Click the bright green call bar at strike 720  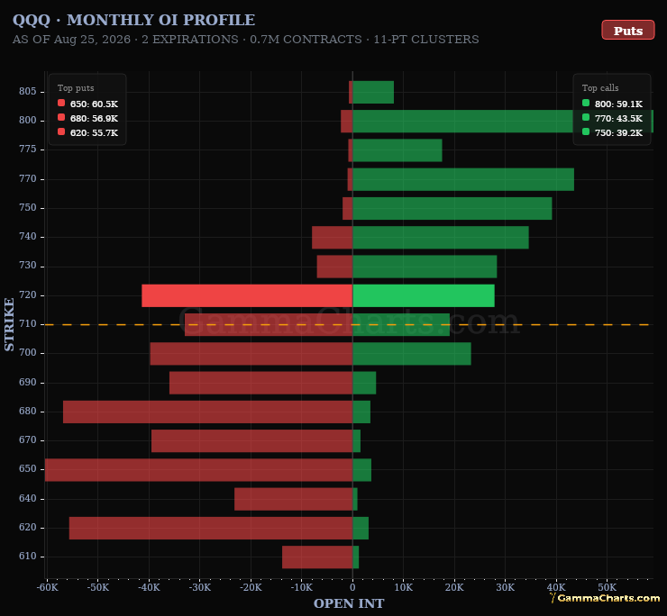(424, 295)
